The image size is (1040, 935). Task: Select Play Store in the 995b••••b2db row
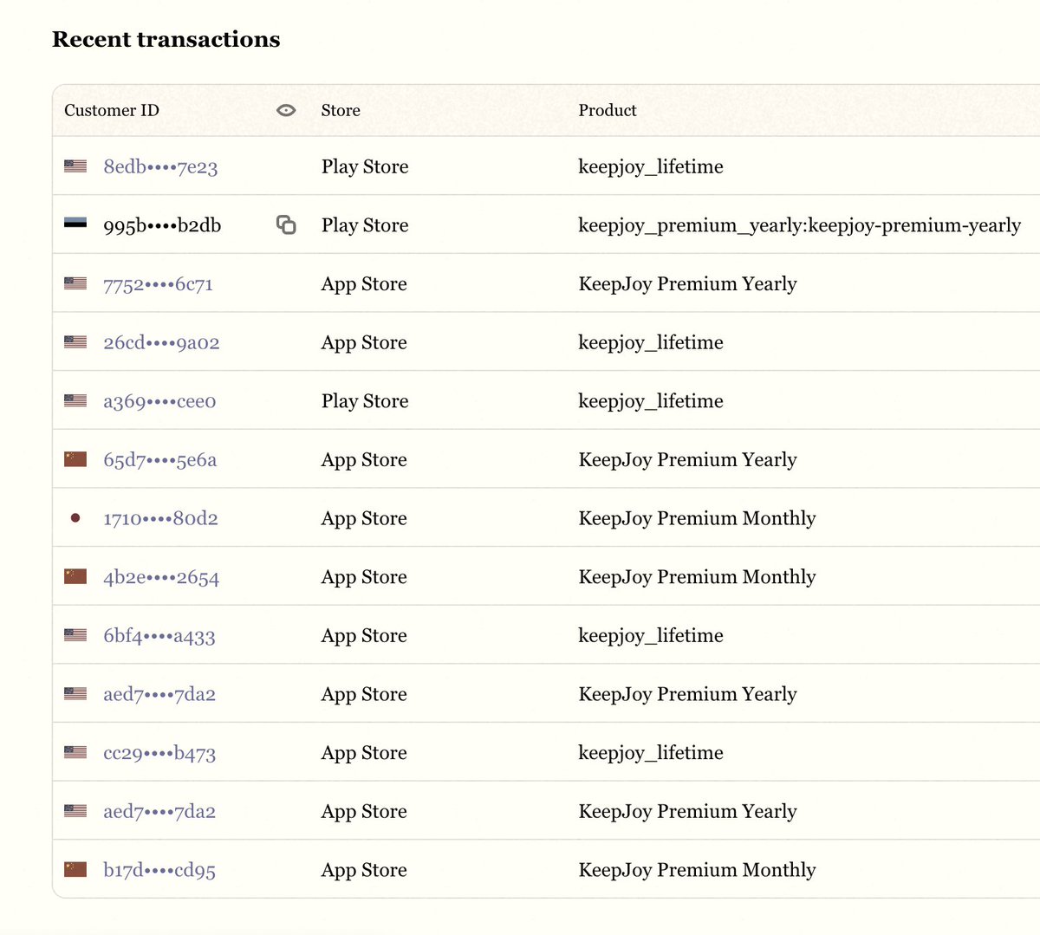click(x=365, y=225)
